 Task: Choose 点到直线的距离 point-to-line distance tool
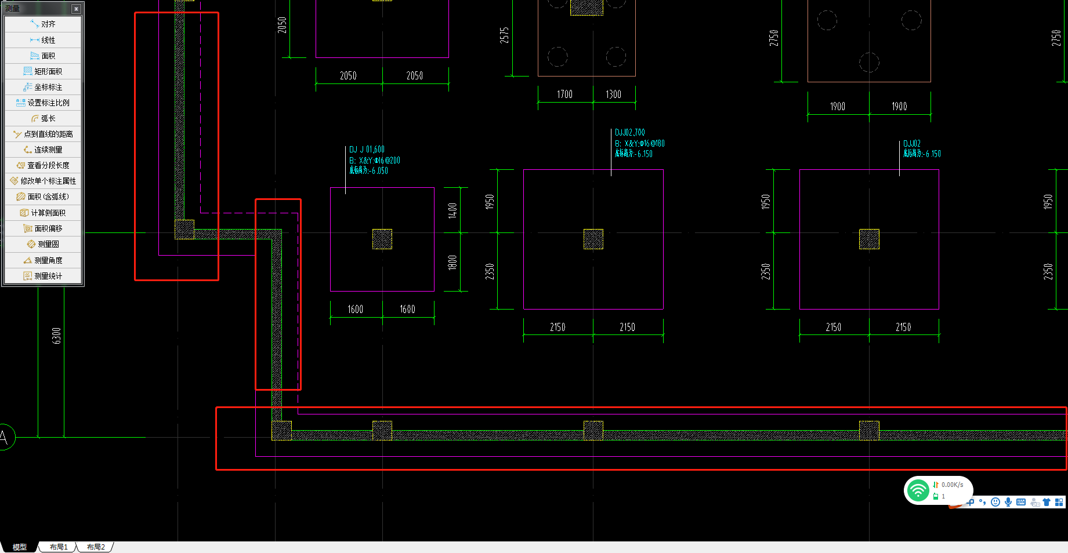43,134
